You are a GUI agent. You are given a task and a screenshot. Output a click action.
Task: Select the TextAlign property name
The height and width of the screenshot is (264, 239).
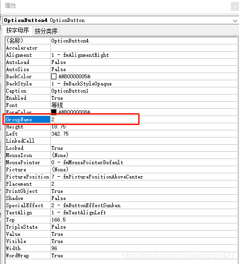point(19,212)
